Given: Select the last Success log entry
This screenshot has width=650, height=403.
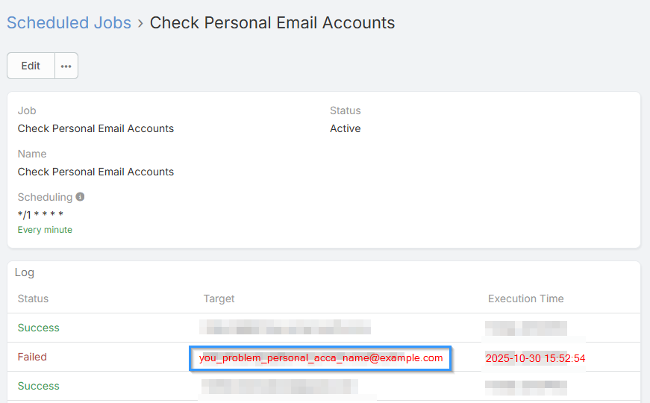Looking at the screenshot, I should click(x=38, y=386).
